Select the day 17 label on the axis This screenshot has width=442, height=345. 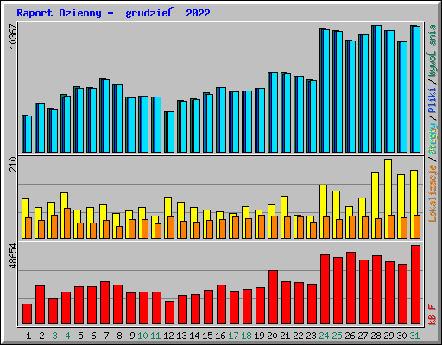pos(233,336)
